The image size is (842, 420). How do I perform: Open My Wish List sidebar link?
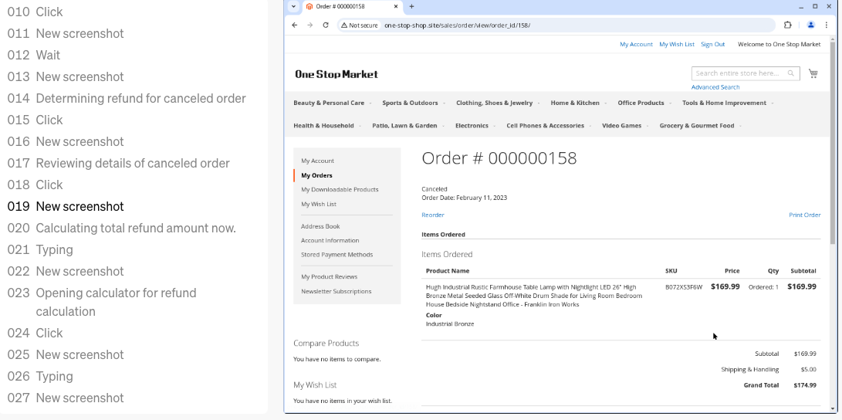pyautogui.click(x=319, y=204)
